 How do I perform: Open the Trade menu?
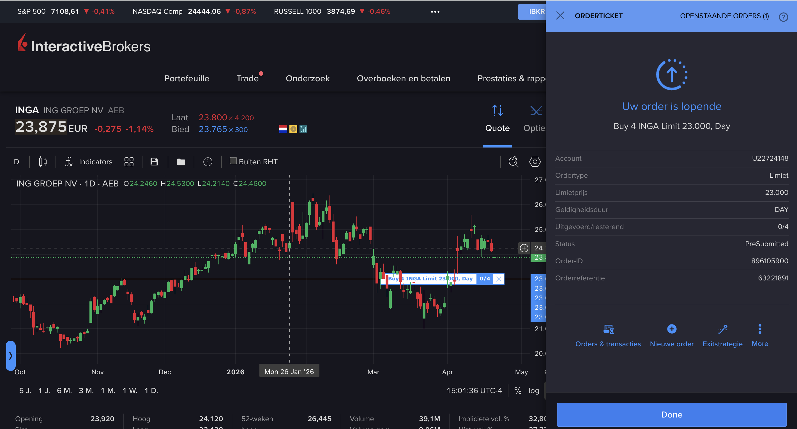247,79
